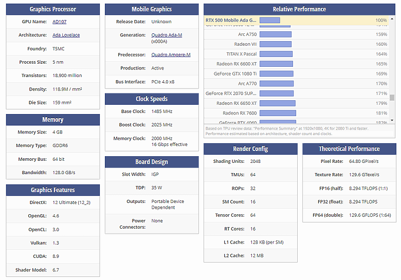Image resolution: width=401 pixels, height=280 pixels.
Task: Click the 128.0 GB/s bandwidth value
Action: pyautogui.click(x=64, y=173)
